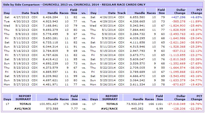Click percent change -38.06%
This screenshot has height=113, width=205.
(x=195, y=68)
